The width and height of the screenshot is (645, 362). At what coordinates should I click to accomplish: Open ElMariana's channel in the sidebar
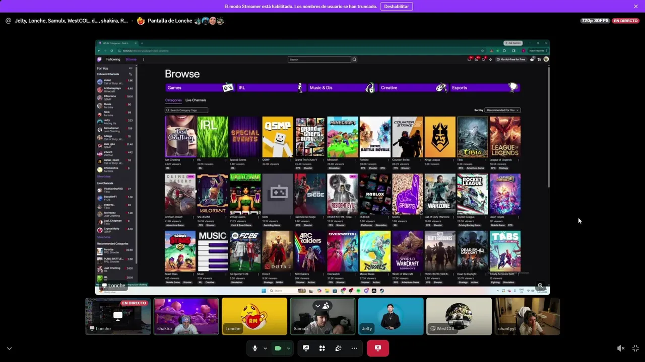[115, 98]
